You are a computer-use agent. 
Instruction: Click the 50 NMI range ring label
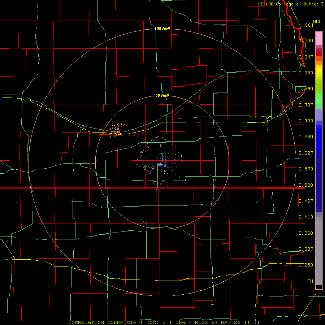162,95
